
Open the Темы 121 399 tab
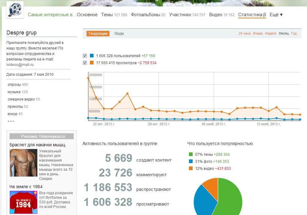click(x=114, y=15)
